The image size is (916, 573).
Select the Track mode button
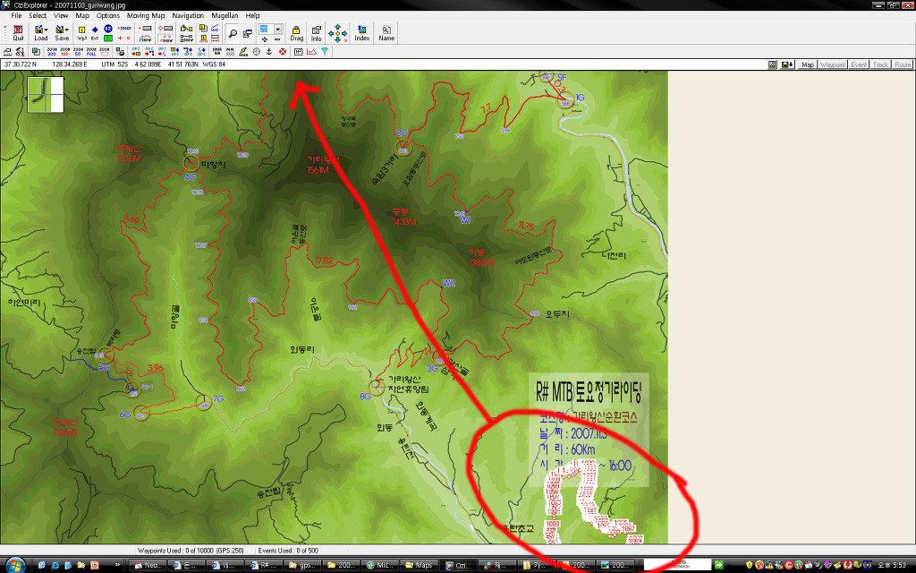pyautogui.click(x=880, y=64)
